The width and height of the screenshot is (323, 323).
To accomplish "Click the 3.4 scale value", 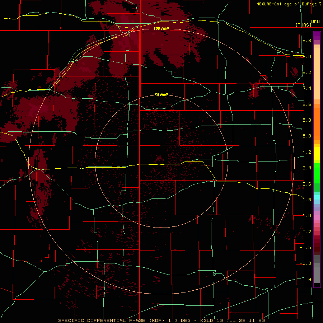I will click(307, 168).
